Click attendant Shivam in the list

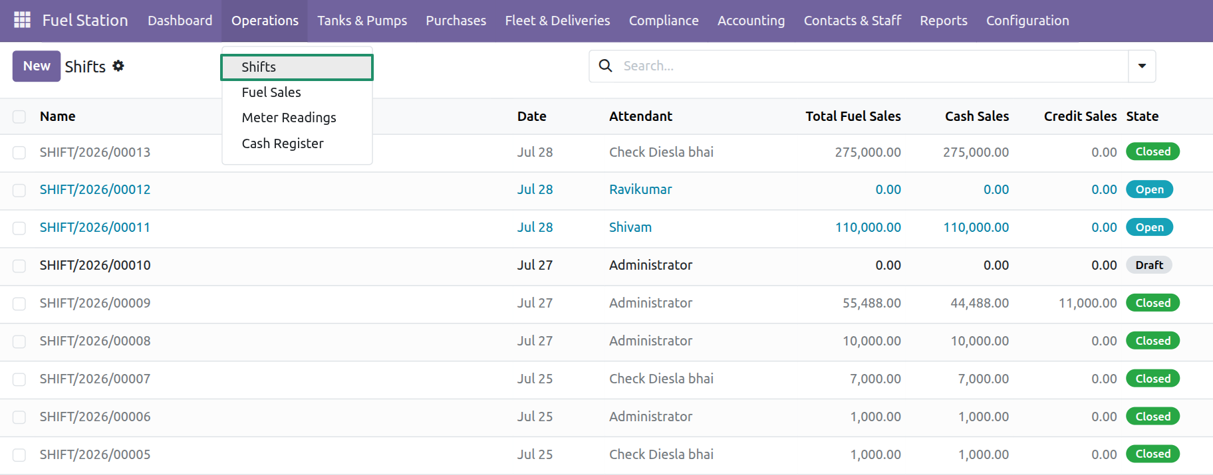[x=630, y=227]
